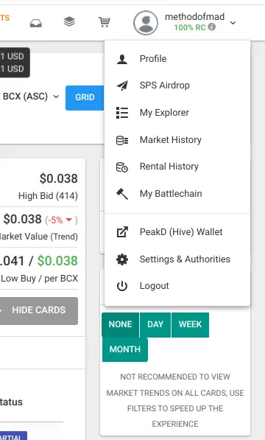Click the 100% RC indicator
Image resolution: width=265 pixels, height=440 pixels.
point(190,27)
